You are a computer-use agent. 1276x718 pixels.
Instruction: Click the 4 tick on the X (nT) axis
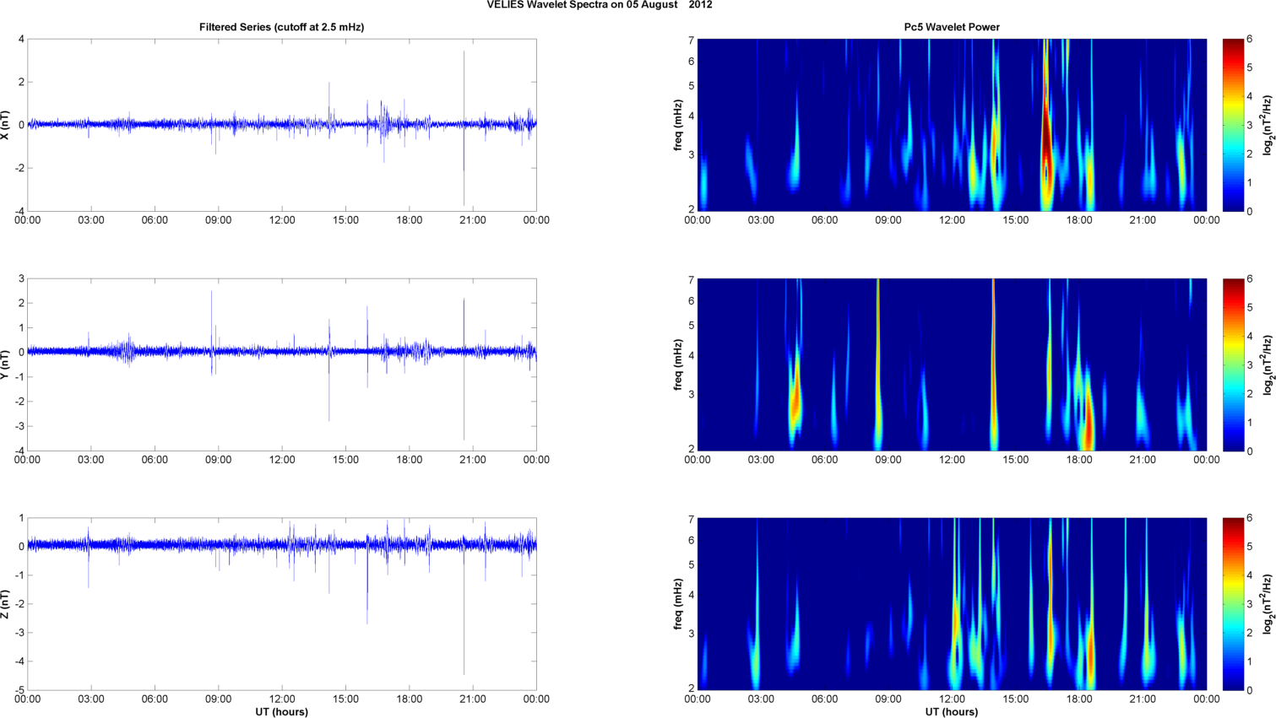tap(22, 39)
